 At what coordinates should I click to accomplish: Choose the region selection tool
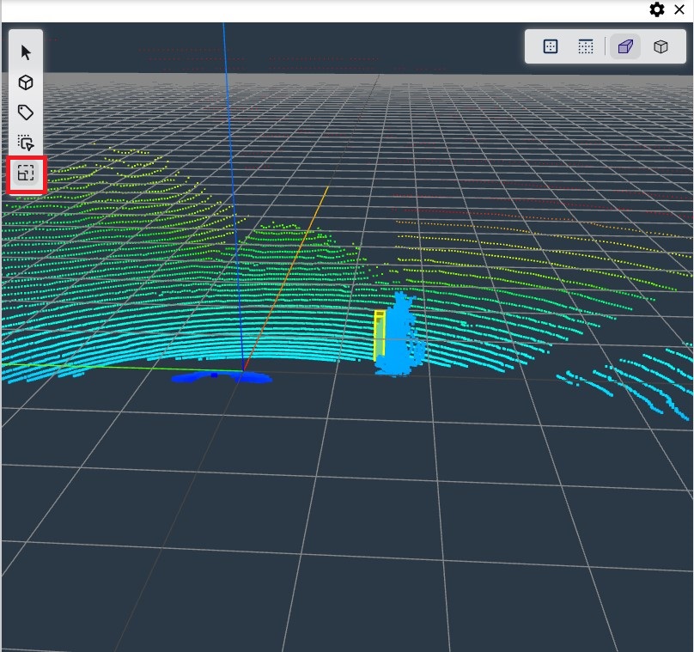(x=26, y=142)
